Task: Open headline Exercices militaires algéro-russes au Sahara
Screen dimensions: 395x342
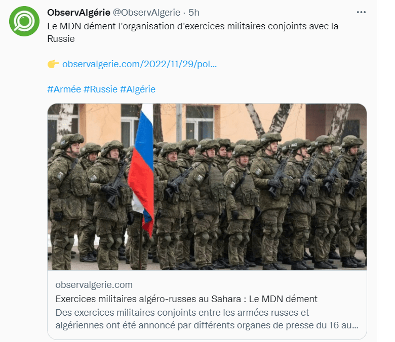Action: [x=186, y=299]
